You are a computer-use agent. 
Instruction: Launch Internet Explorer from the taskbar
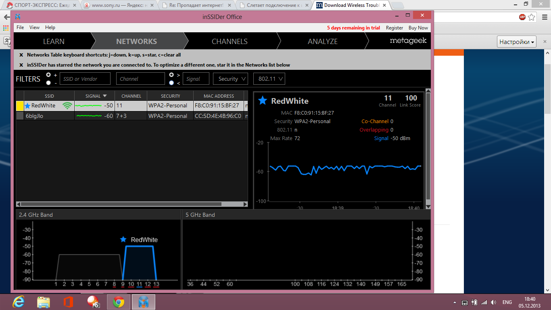pyautogui.click(x=18, y=302)
